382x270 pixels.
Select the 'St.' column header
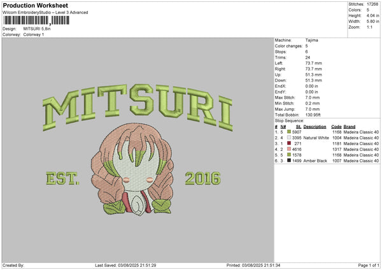tap(299, 127)
